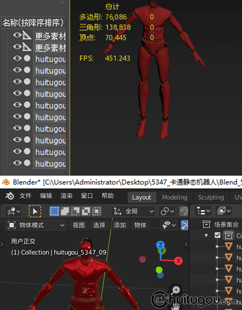
Task: Click the blue Z axis gizmo ball
Action: [161, 245]
